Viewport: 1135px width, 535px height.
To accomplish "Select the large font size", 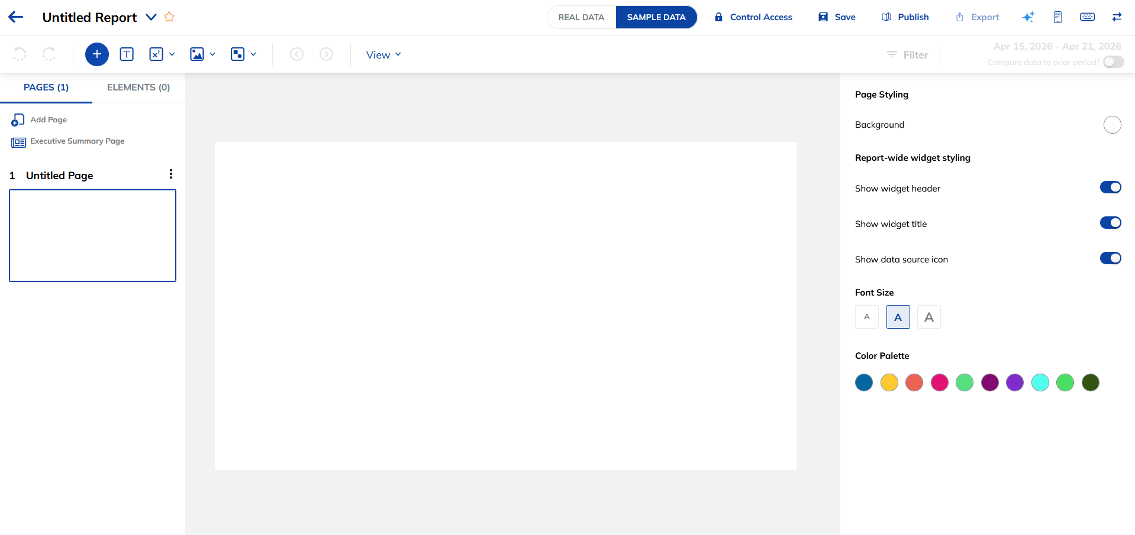I will (929, 317).
